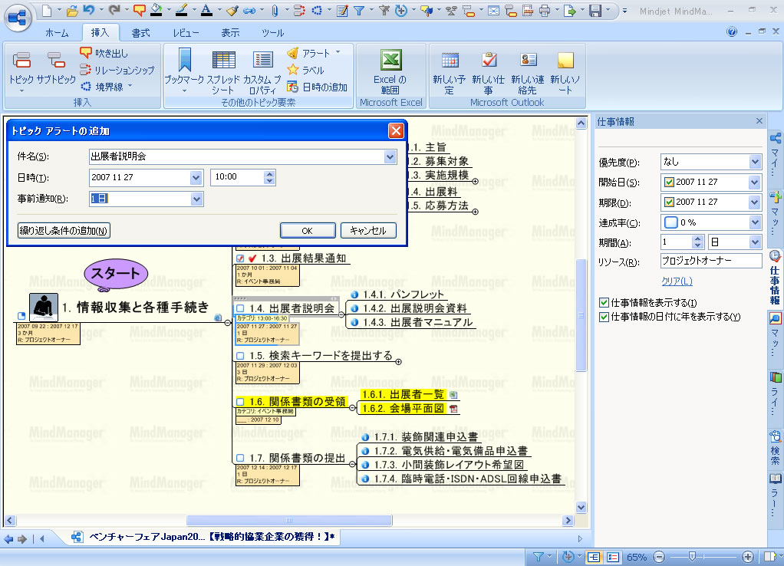Screen dimensions: 784x566
Task: Toggle 仕事情報を表示する checkbox
Action: (x=604, y=302)
